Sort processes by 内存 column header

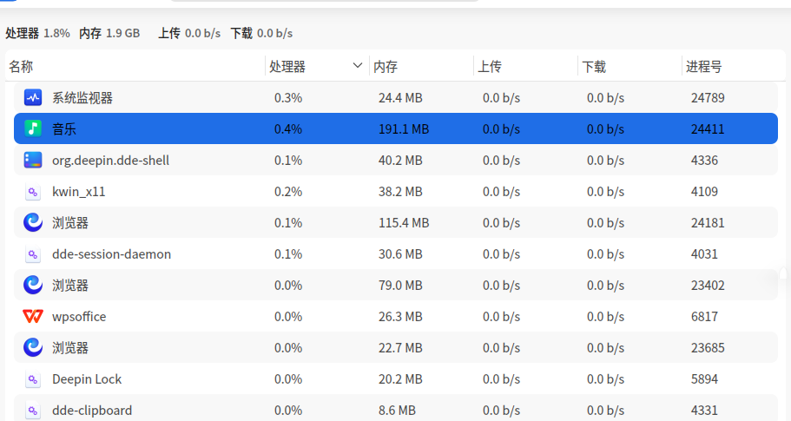pyautogui.click(x=421, y=66)
